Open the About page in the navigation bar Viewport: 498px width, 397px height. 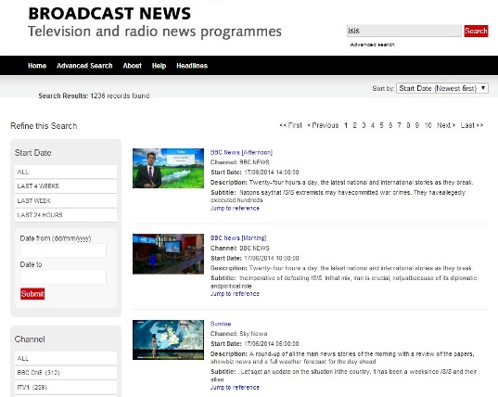(132, 66)
